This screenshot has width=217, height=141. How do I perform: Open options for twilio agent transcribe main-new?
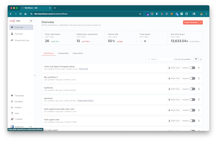click(x=199, y=110)
